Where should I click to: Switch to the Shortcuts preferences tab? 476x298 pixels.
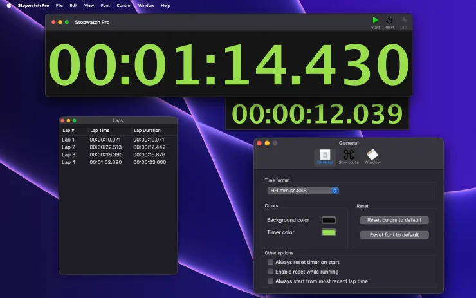tap(349, 157)
